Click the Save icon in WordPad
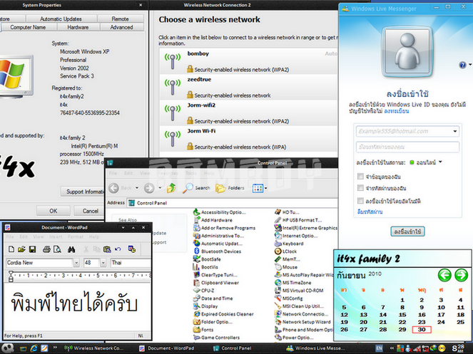The height and width of the screenshot is (354, 473). point(32,249)
